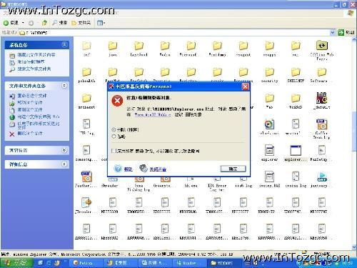Click the Up one level folder icon
This screenshot has width=357, height=268.
pyautogui.click(x=44, y=23)
